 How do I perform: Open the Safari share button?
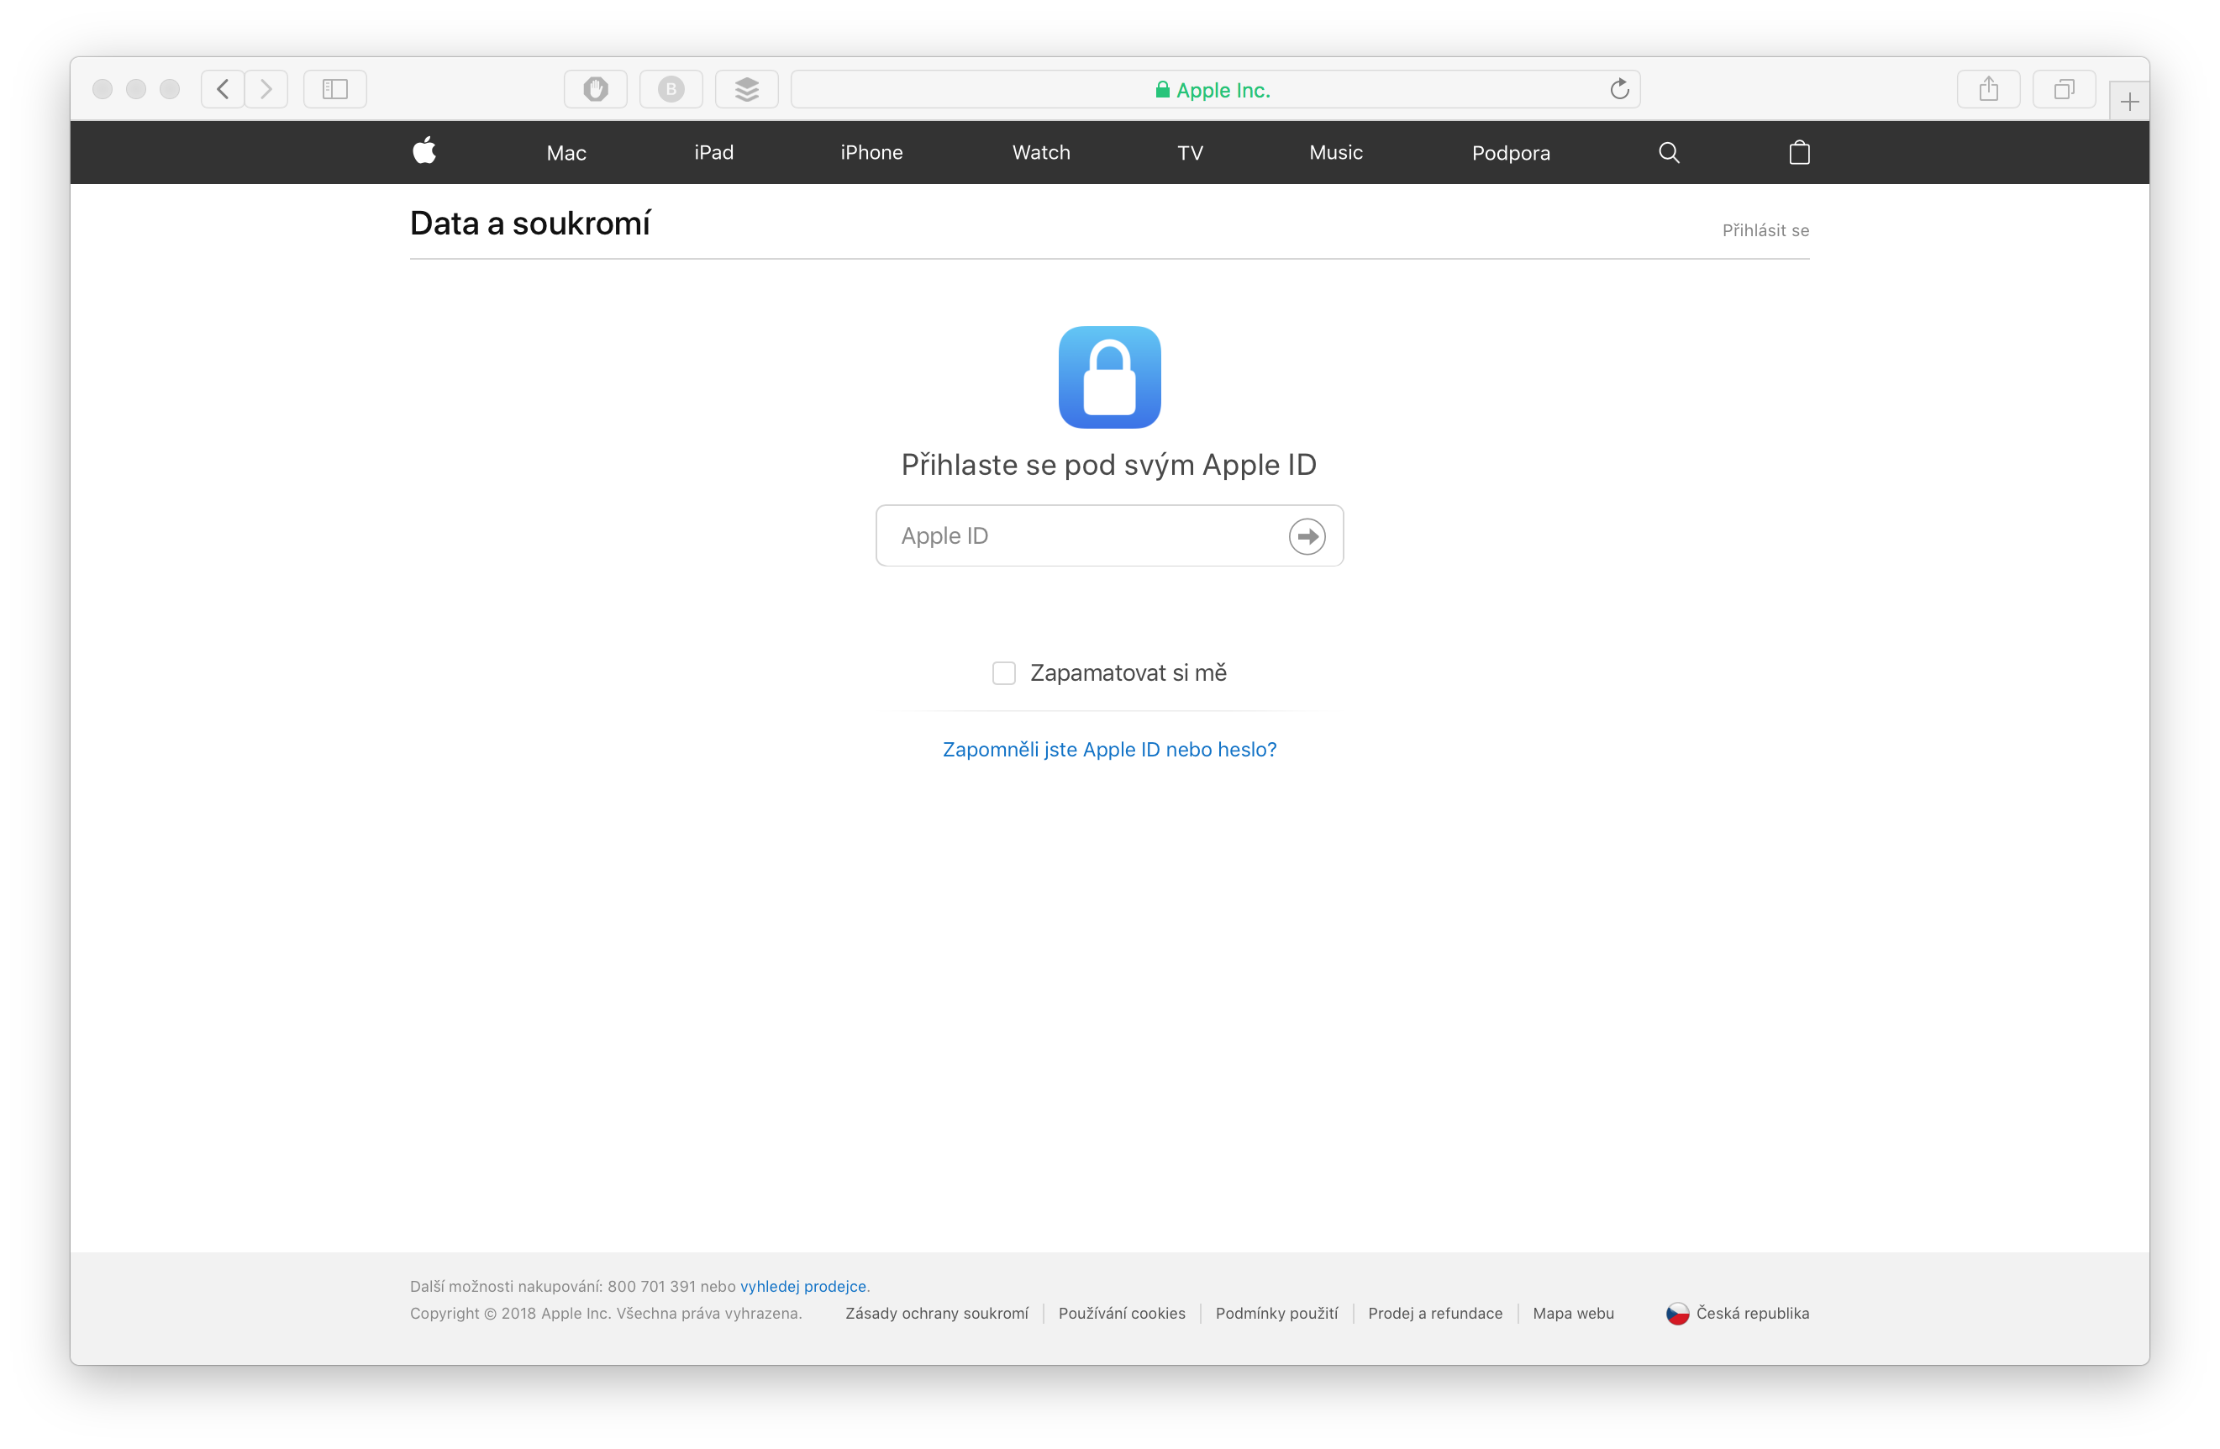[1989, 90]
